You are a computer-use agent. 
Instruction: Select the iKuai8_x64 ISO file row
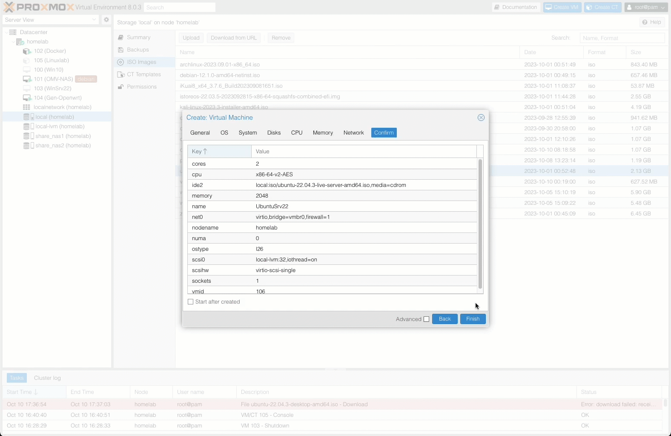coord(422,86)
